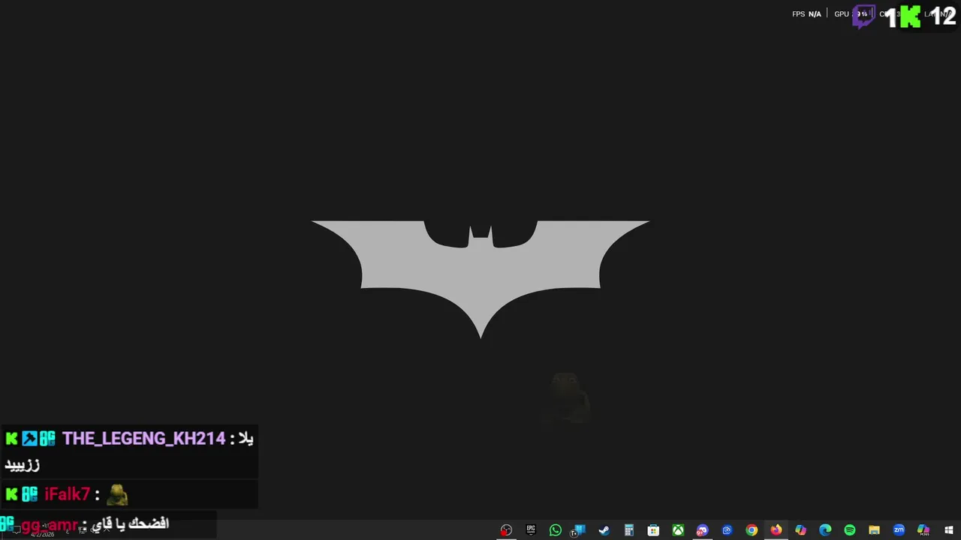Open the red gauge app in taskbar
The image size is (961, 540).
(x=506, y=530)
